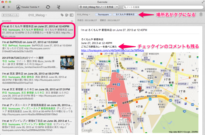This screenshot has height=135, width=205.
Task: Delete the note with the trash icon
Action: pos(201,14)
